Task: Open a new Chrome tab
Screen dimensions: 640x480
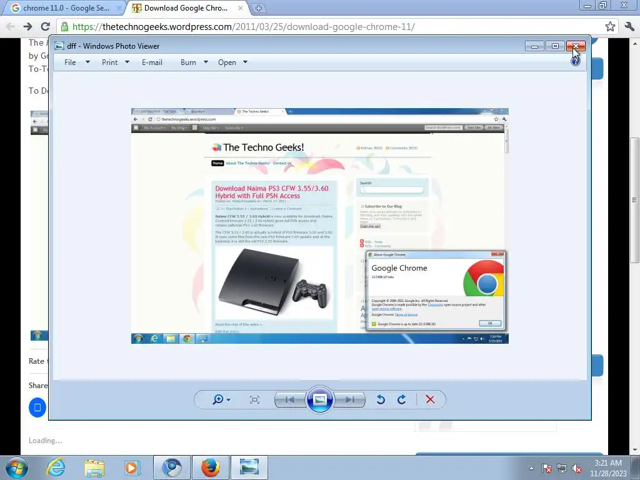Action: click(x=258, y=8)
